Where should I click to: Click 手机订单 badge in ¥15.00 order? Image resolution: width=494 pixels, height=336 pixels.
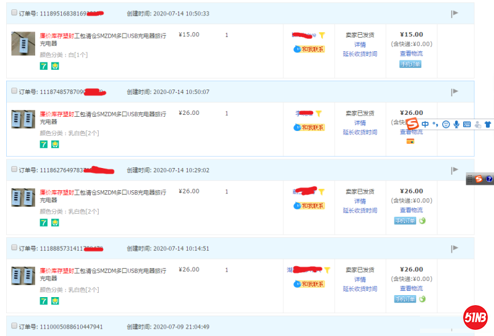click(411, 64)
